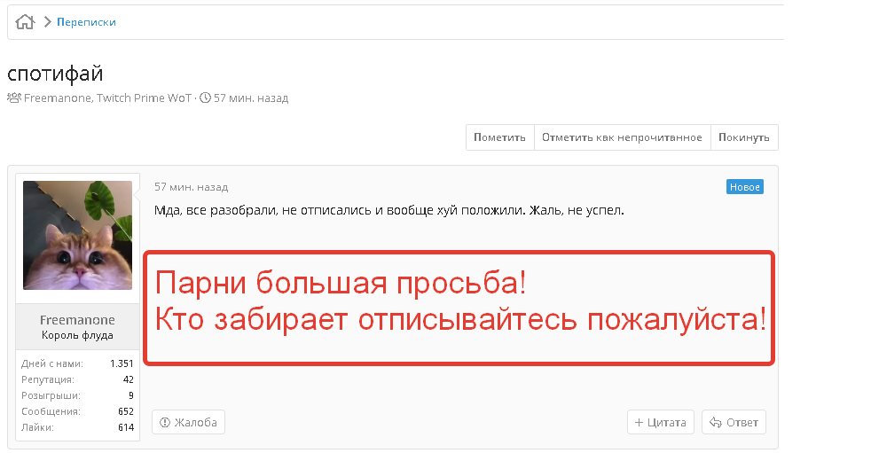Reply using the Ответ arrow button
The width and height of the screenshot is (871, 453).
click(734, 423)
